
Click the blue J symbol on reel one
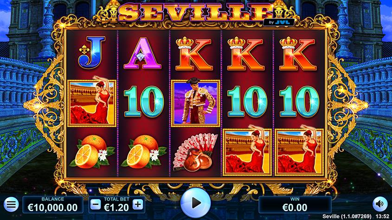pos(92,53)
